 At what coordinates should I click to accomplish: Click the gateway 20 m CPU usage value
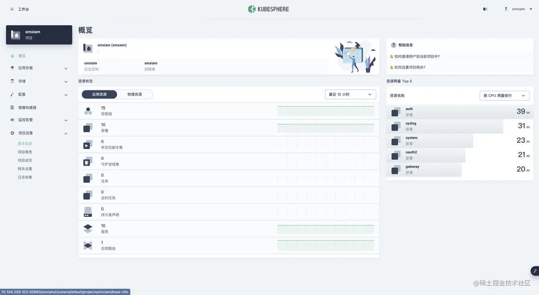[x=523, y=169]
